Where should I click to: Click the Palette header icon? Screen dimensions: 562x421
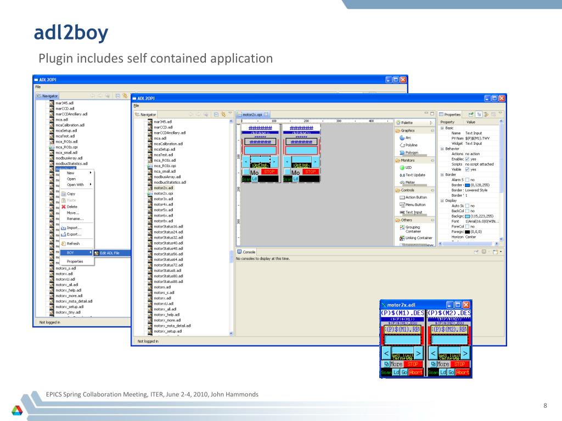398,122
